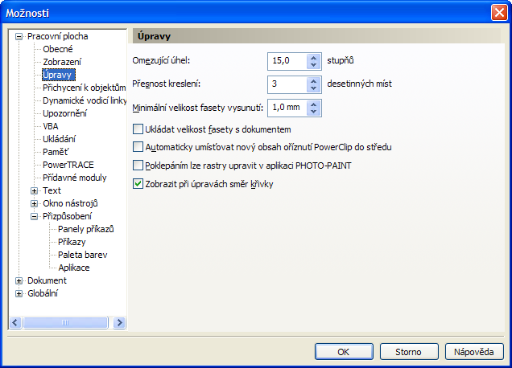Select Obecné in the options tree
Image resolution: width=512 pixels, height=368 pixels.
click(x=58, y=49)
